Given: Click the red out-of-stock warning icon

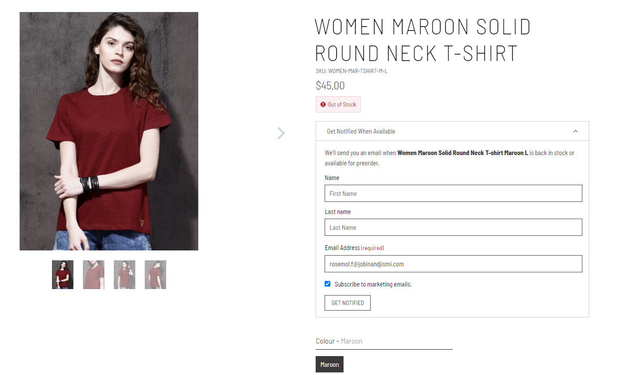Looking at the screenshot, I should point(323,104).
